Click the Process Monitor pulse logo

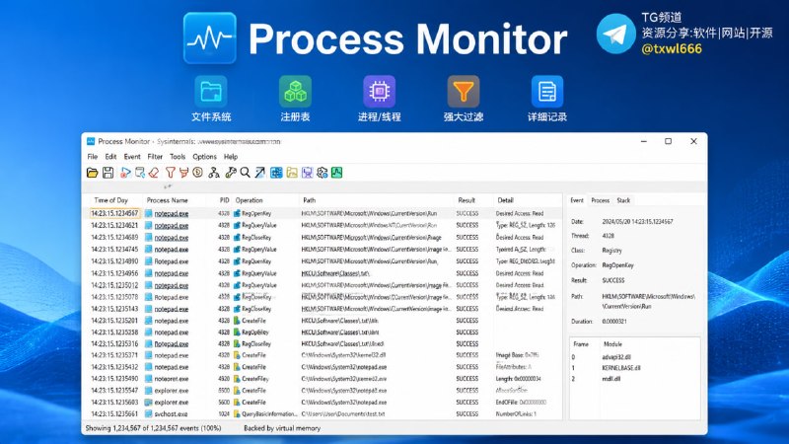coord(210,38)
